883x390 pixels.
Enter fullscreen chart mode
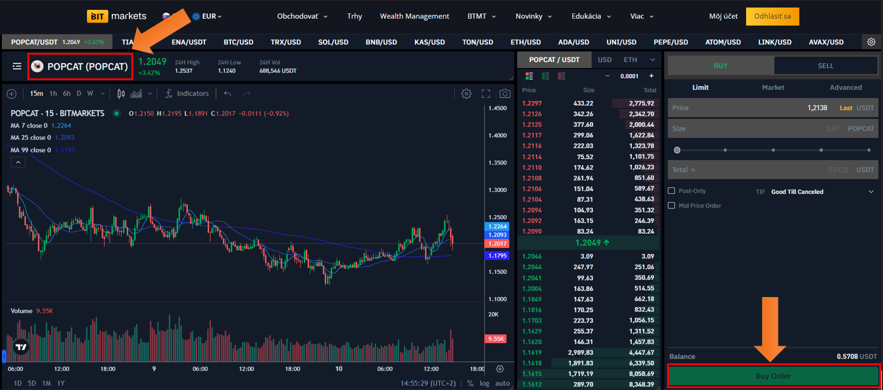coord(486,94)
